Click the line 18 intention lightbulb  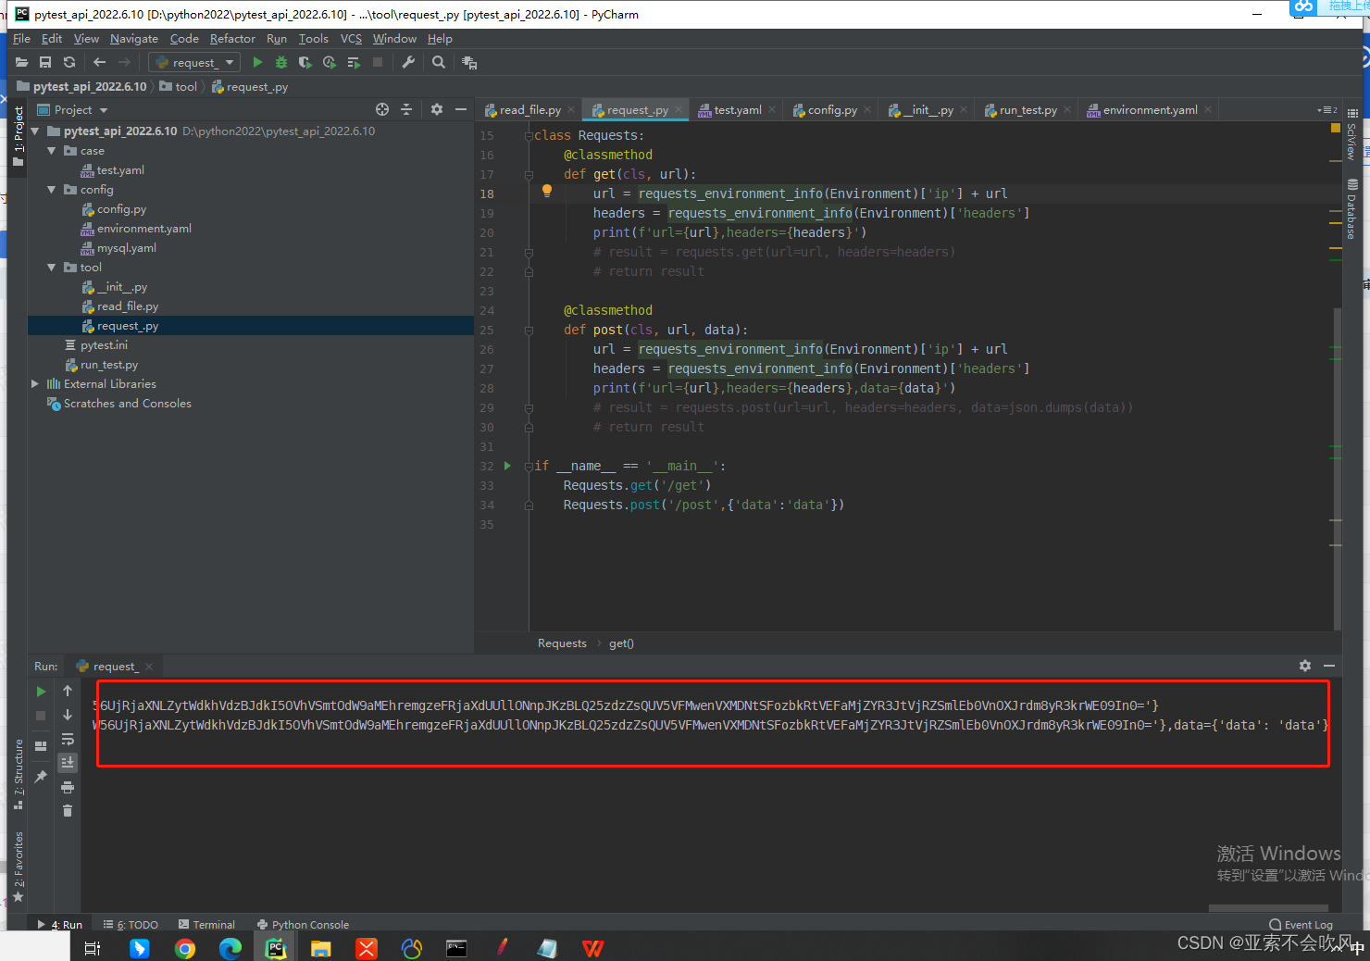click(547, 191)
